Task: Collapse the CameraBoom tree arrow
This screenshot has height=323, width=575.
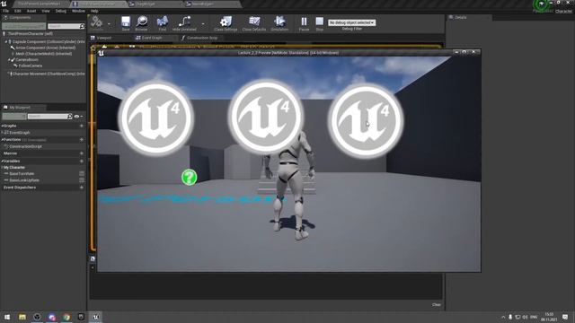Action: [9, 60]
